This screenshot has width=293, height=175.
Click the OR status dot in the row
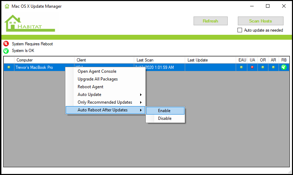[263, 67]
